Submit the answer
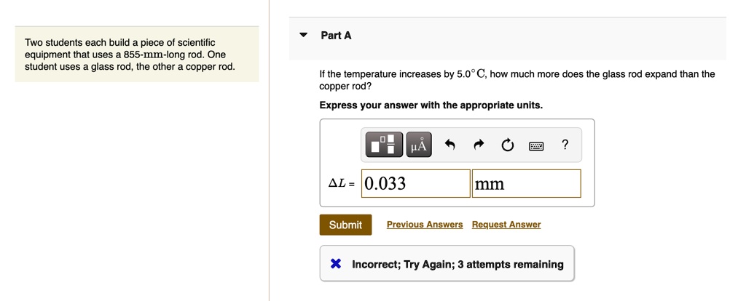This screenshot has width=746, height=301. pos(345,225)
